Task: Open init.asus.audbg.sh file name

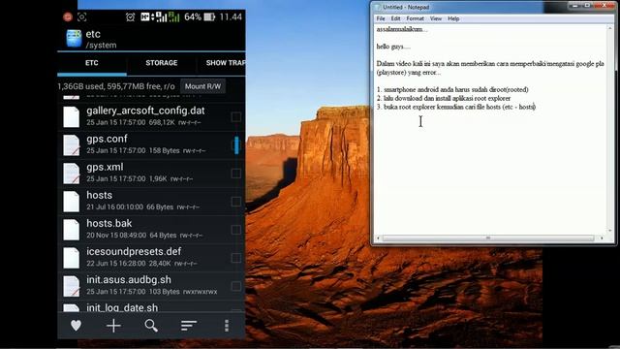Action: (129, 280)
